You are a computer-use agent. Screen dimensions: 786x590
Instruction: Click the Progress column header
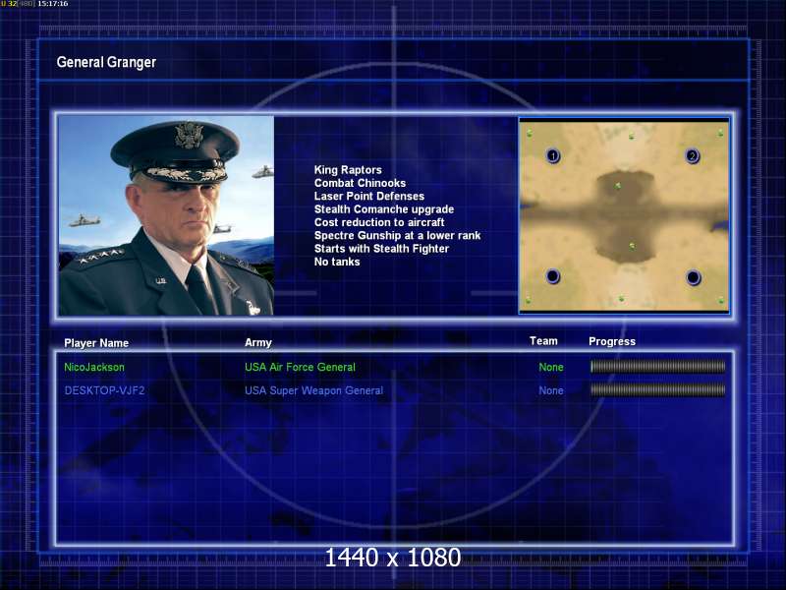click(612, 341)
